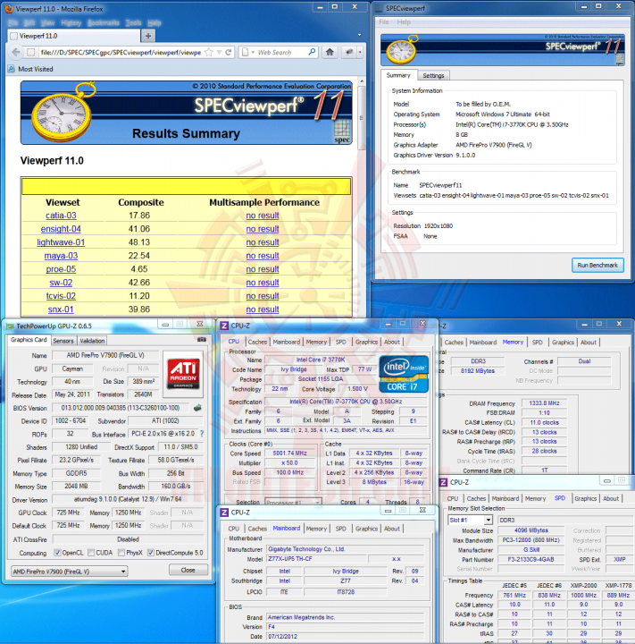The width and height of the screenshot is (635, 644).
Task: Toggle the OpenCL checkbox
Action: [57, 553]
